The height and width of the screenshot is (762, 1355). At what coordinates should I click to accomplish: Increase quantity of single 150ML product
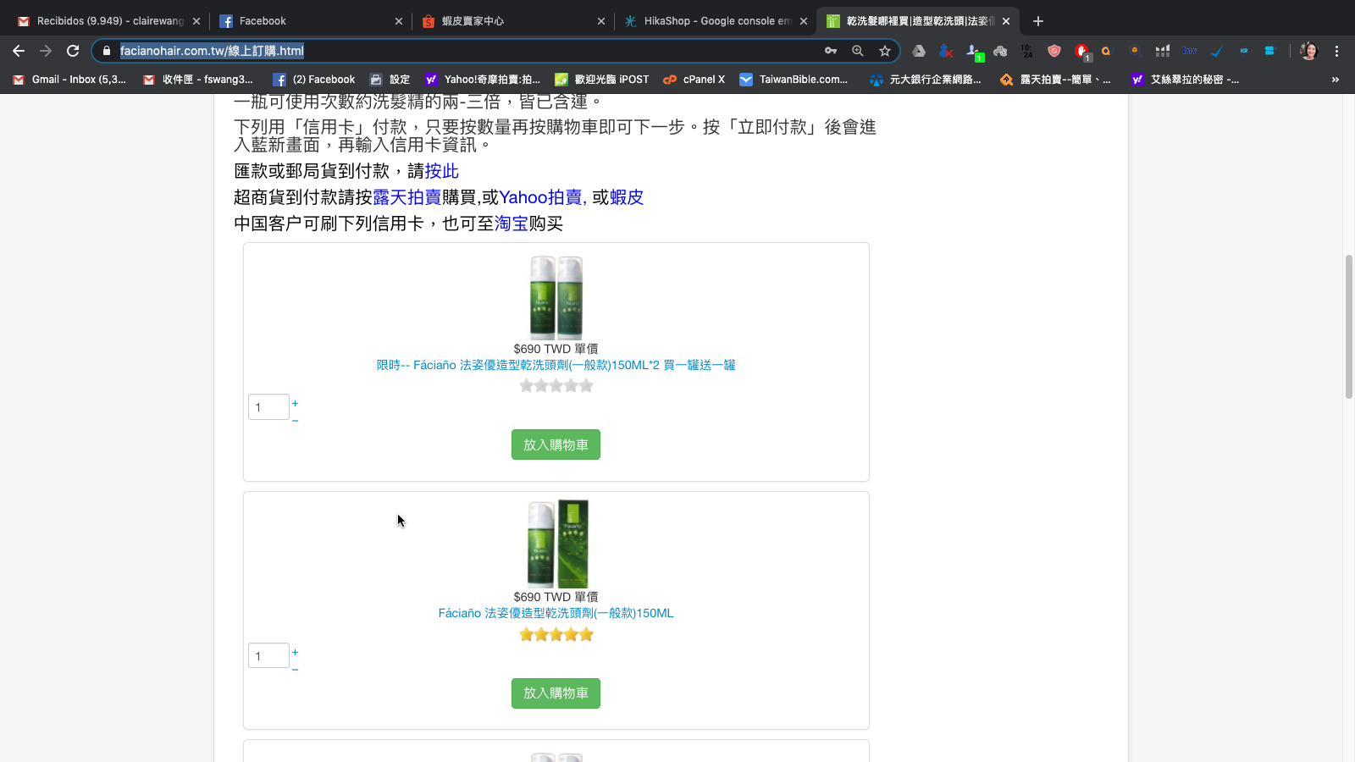pyautogui.click(x=295, y=652)
